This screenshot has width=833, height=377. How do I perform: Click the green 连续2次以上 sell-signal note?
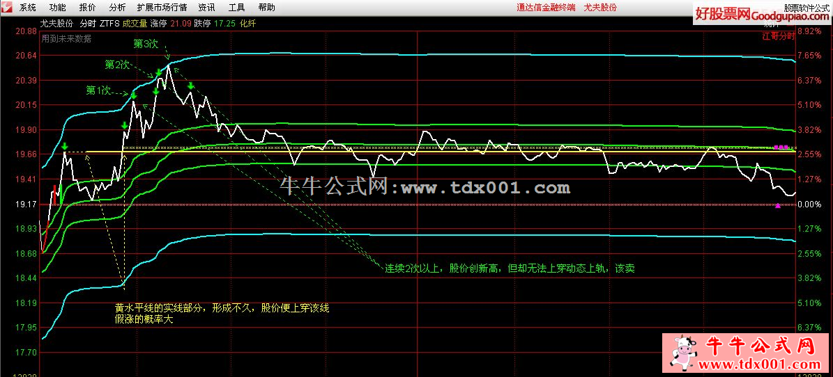tap(510, 268)
